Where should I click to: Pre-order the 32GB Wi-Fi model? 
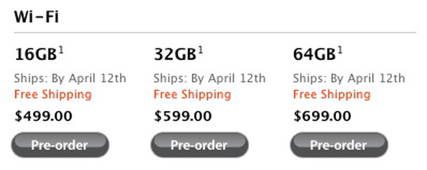(200, 145)
